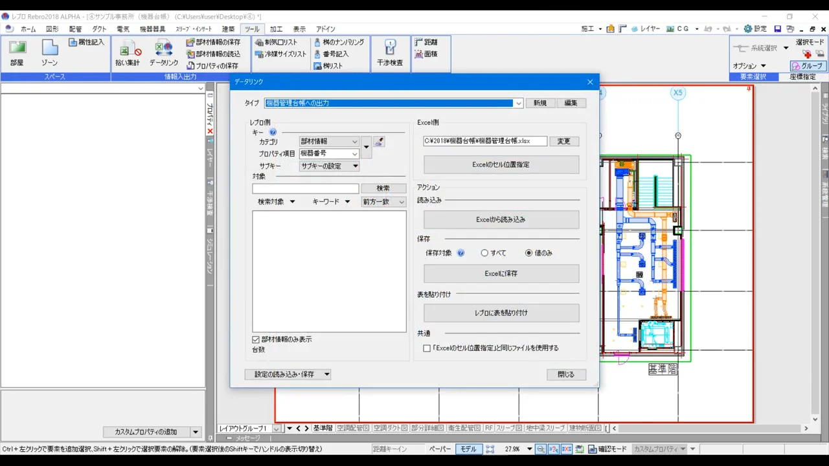Open the タイプ dropdown list
Viewport: 829px width, 466px height.
(519, 103)
